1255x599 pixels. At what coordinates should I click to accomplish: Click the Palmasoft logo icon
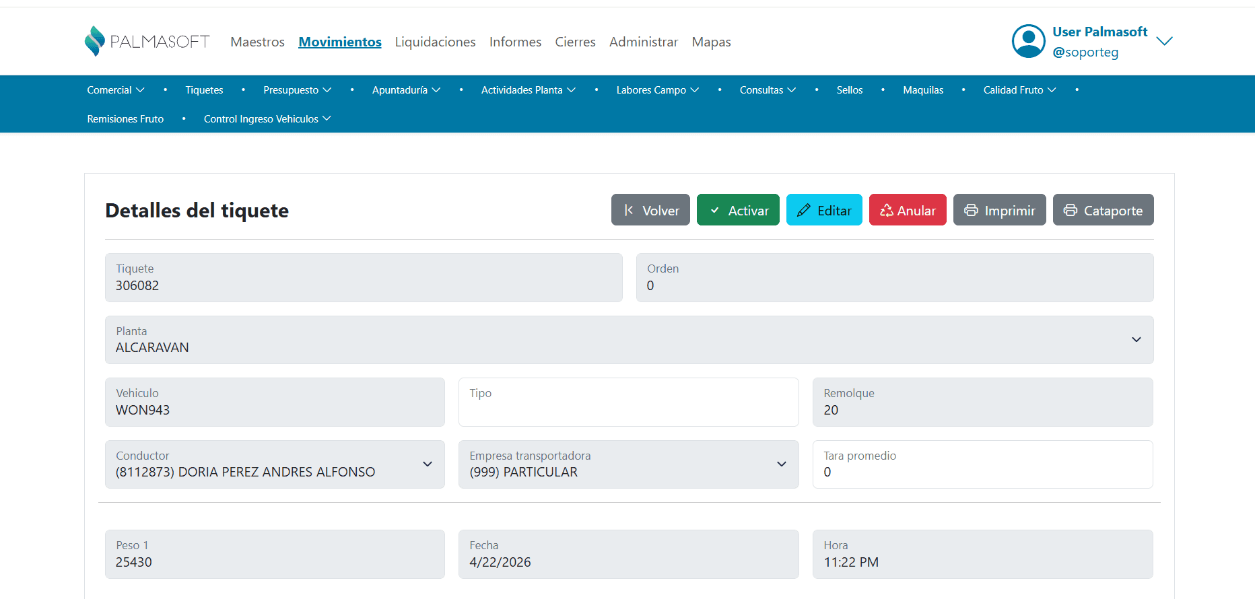click(x=95, y=41)
